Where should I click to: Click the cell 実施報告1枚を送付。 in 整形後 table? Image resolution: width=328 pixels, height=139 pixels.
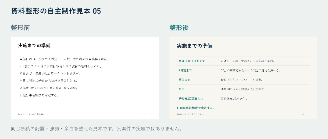tap(234, 99)
